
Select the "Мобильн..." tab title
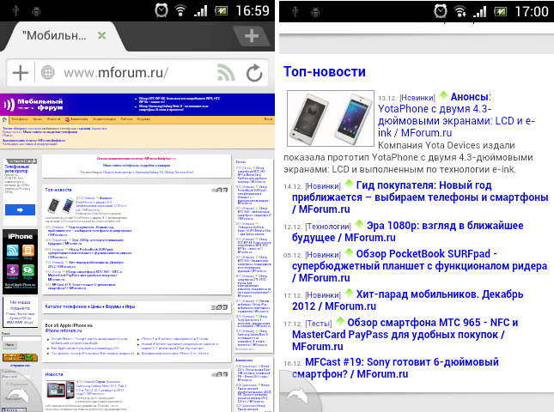point(54,36)
